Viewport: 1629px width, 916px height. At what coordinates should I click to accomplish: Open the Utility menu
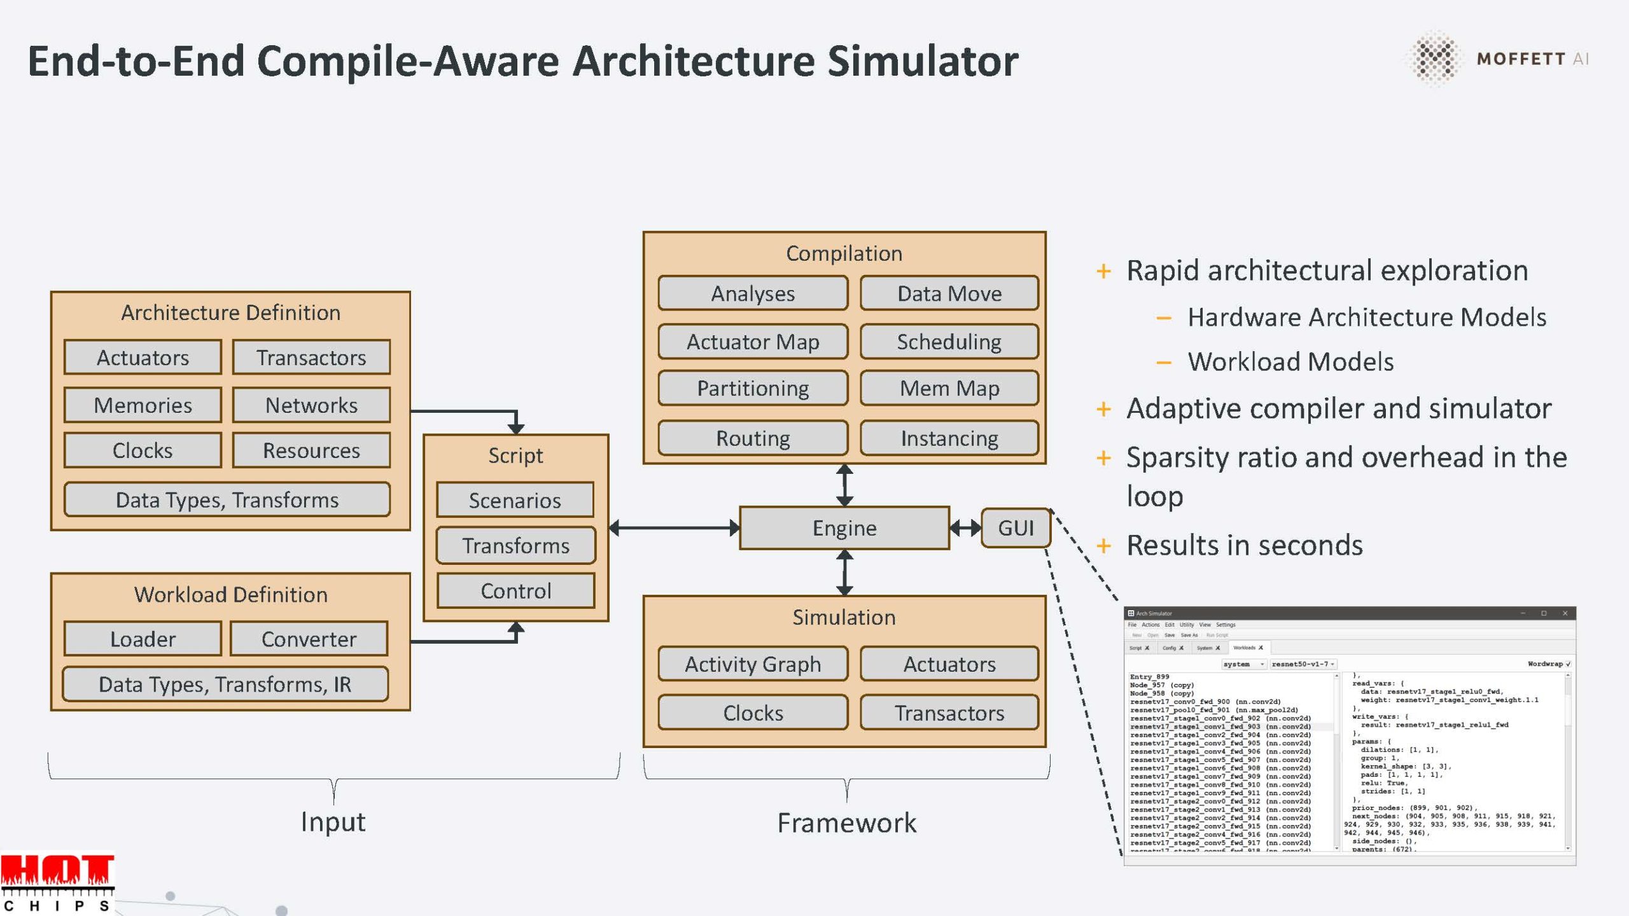[x=1187, y=625]
